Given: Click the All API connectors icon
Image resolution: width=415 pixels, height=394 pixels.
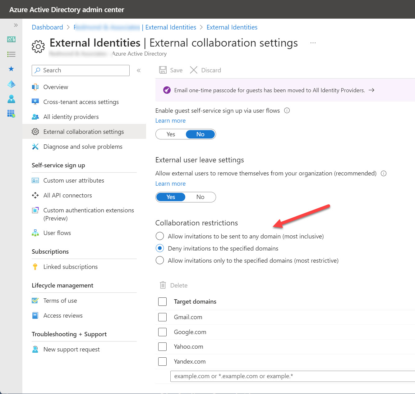Looking at the screenshot, I should tap(35, 195).
